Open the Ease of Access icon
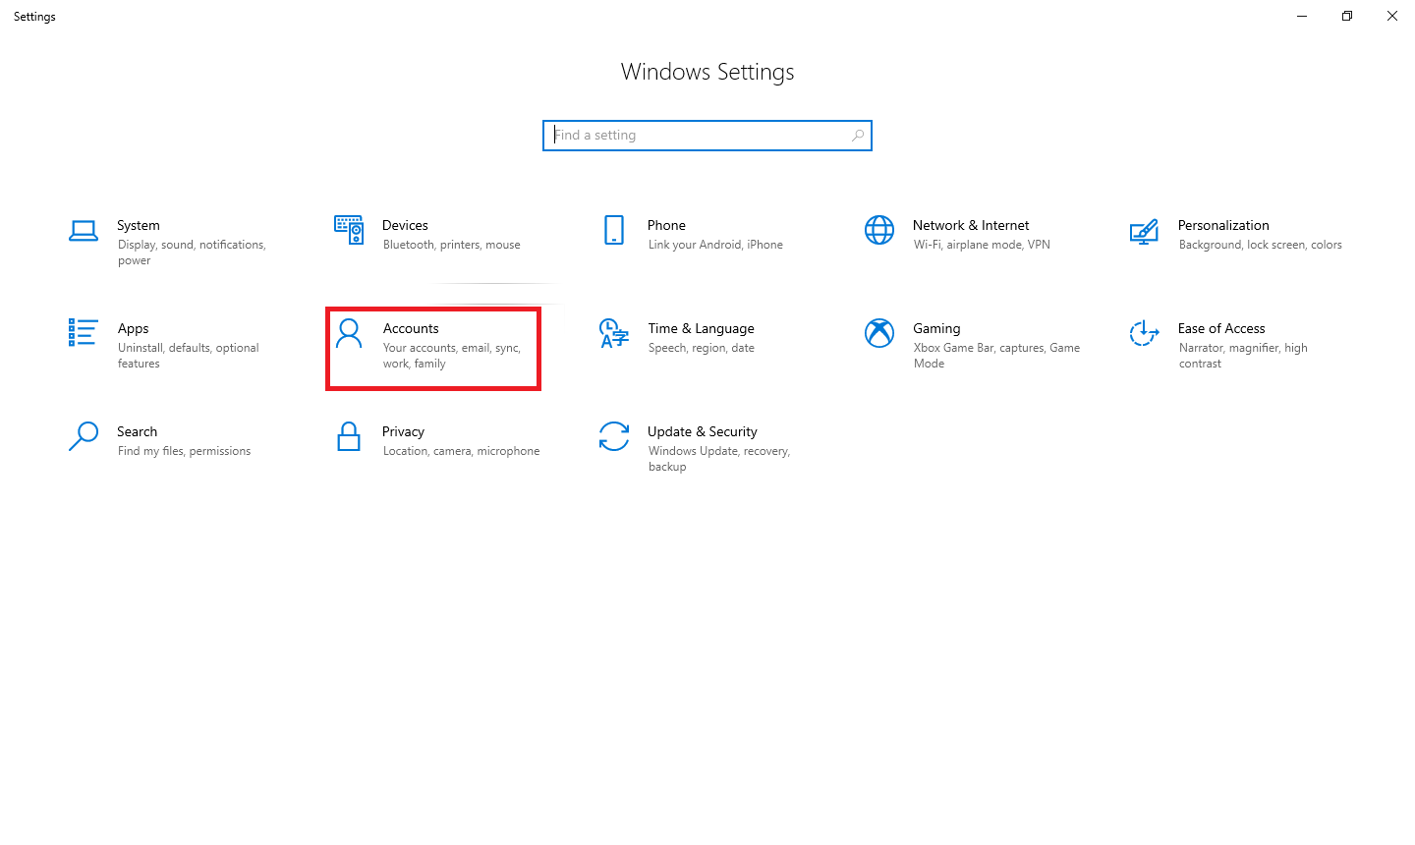Screen dimensions: 1415x845 pos(1145,333)
